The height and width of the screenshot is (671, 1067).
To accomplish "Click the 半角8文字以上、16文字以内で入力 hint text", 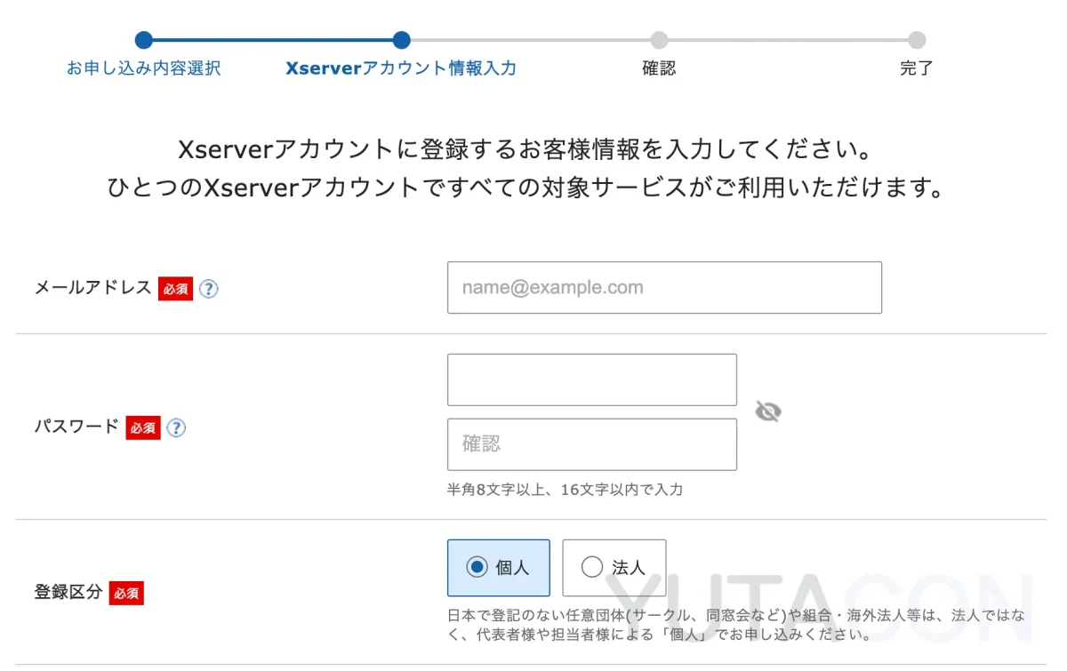I will click(565, 490).
